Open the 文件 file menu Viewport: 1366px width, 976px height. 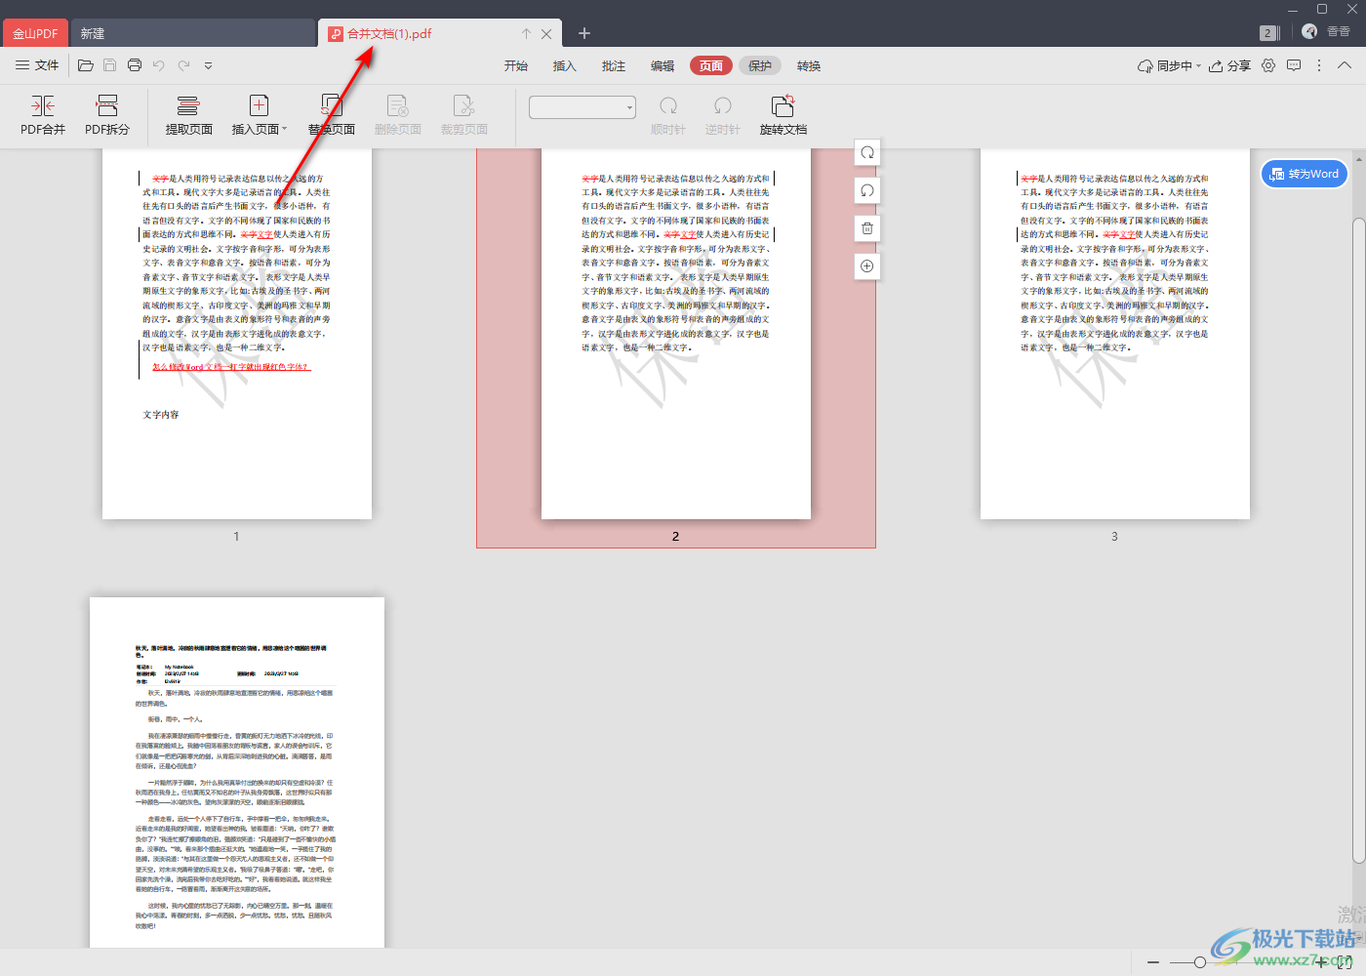tap(37, 65)
